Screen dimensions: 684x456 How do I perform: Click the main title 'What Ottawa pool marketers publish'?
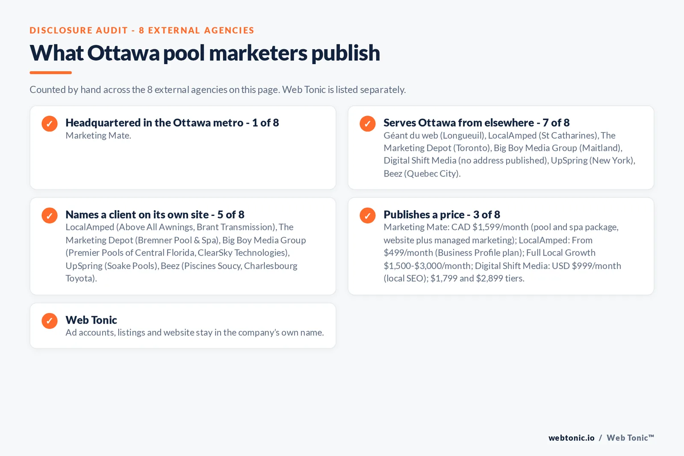click(x=205, y=53)
